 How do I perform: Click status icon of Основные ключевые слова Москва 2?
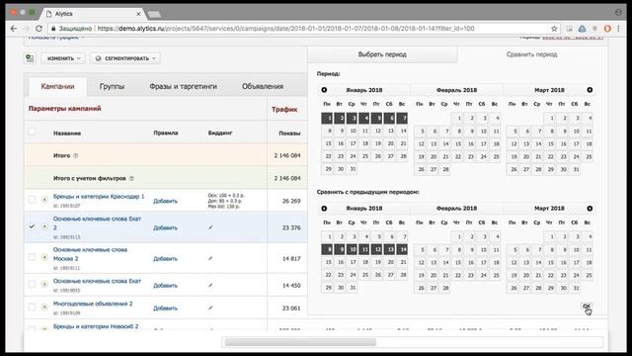44,257
